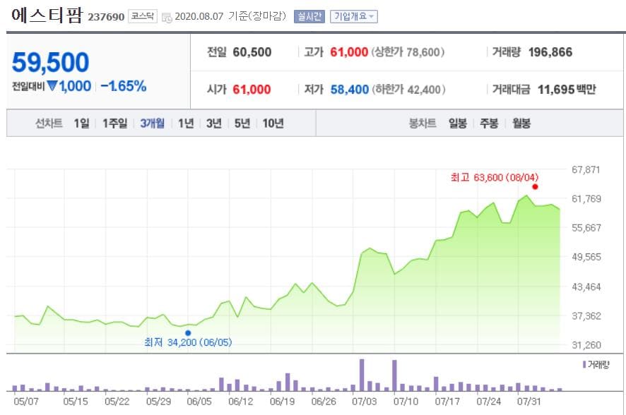Select the 10년 line chart tab

point(273,124)
